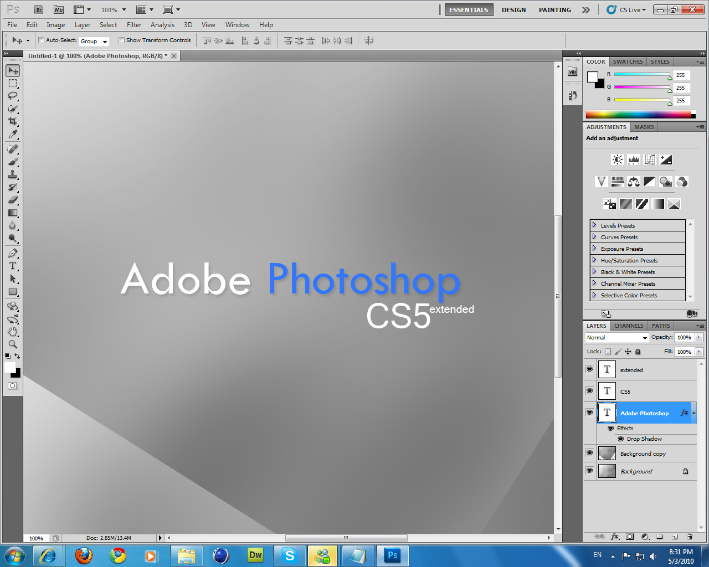
Task: Add a Curves adjustment
Action: pos(650,159)
